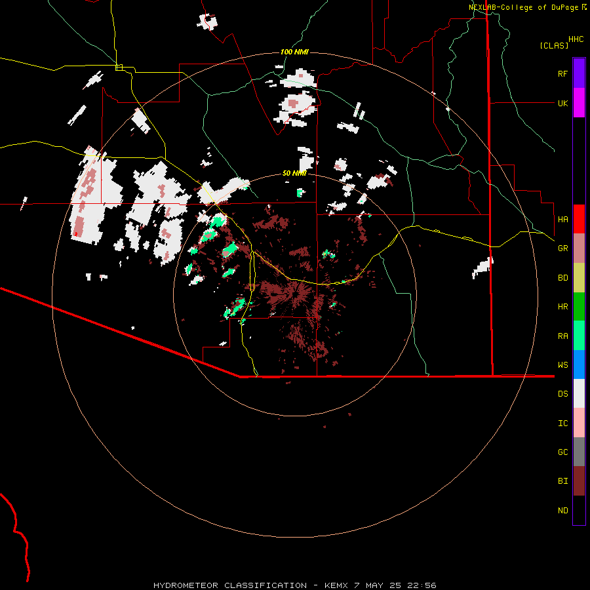Click the ND legend label
The height and width of the screenshot is (590, 590).
[x=562, y=511]
